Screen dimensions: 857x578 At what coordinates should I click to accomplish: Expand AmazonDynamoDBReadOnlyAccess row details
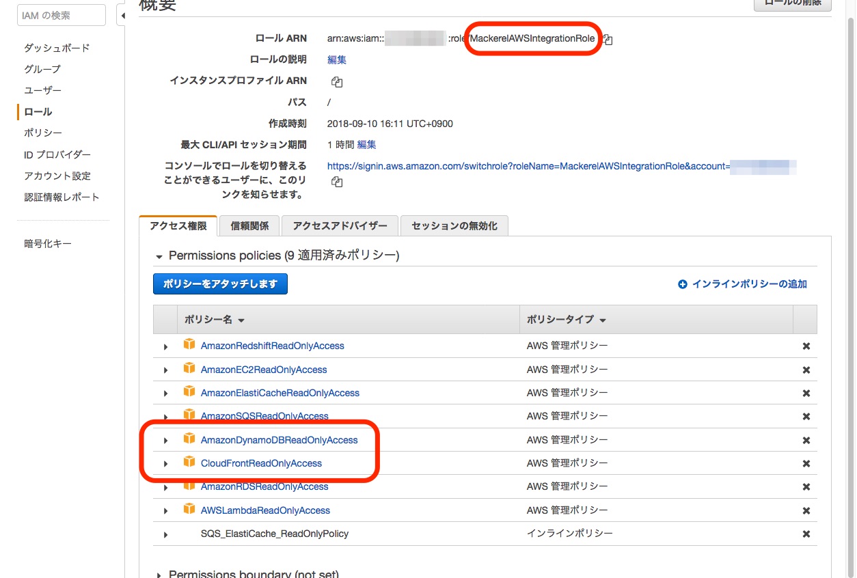pos(165,441)
